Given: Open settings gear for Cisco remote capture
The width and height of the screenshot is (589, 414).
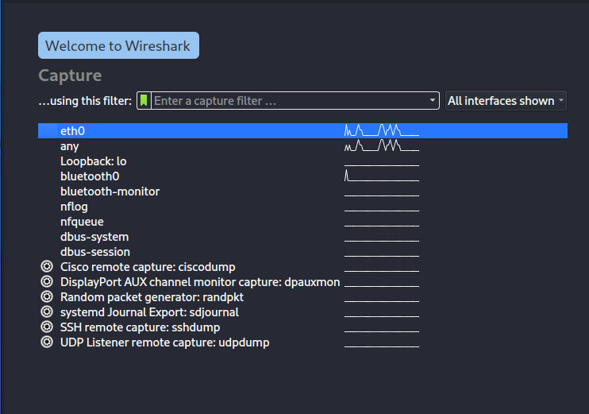Looking at the screenshot, I should click(47, 267).
